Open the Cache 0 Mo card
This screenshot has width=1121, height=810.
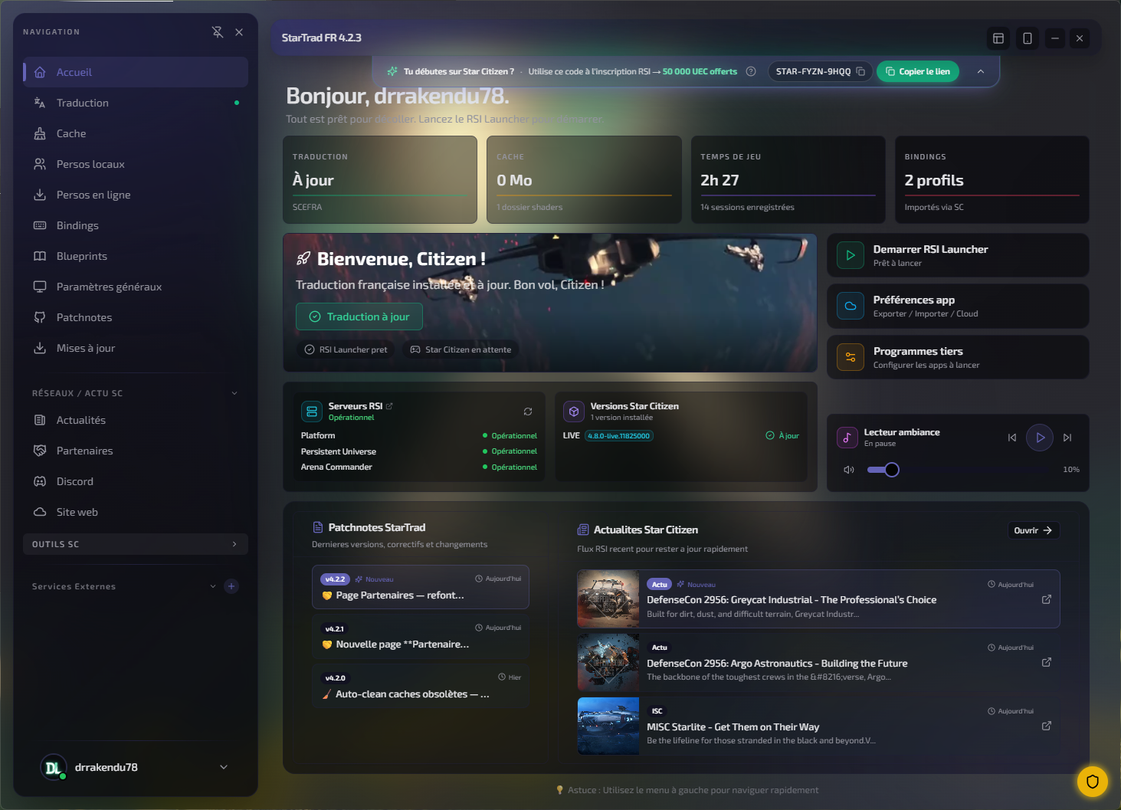tap(584, 180)
